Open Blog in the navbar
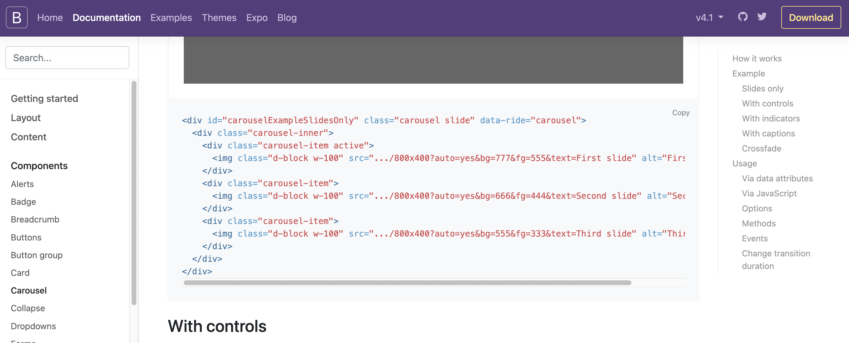This screenshot has height=343, width=849. (287, 17)
